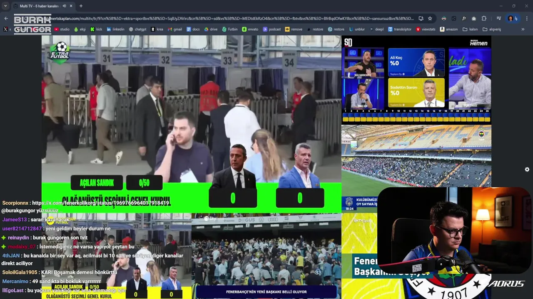Open the chatgpt bookmark

(137, 29)
